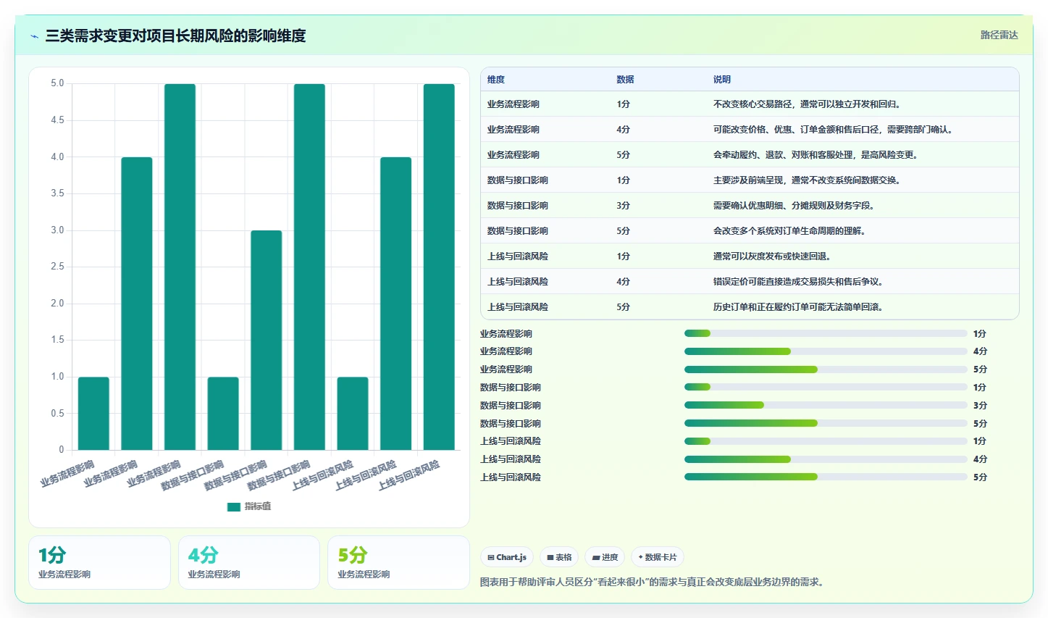
Task: Select the 1分 业务流程影响 summary card
Action: pyautogui.click(x=99, y=563)
